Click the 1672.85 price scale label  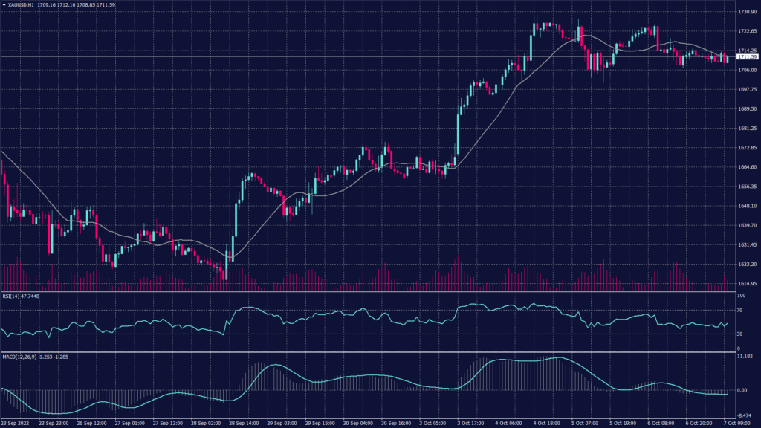click(x=747, y=147)
